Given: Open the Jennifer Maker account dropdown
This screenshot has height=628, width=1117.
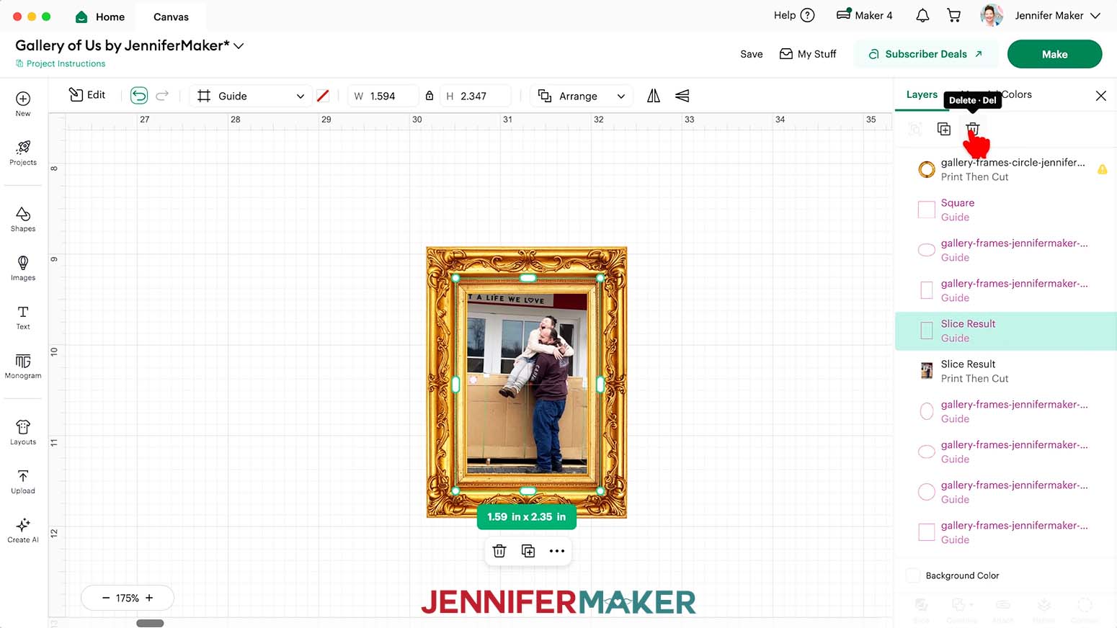Looking at the screenshot, I should [1057, 15].
